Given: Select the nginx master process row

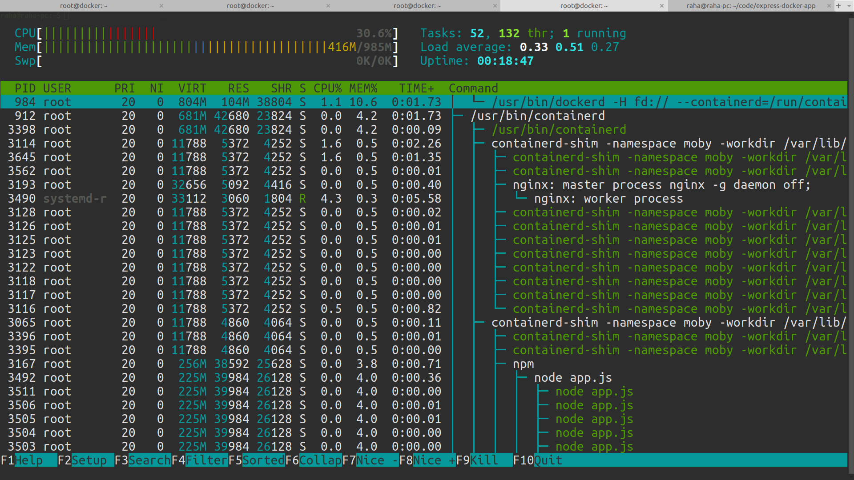Looking at the screenshot, I should (x=424, y=184).
